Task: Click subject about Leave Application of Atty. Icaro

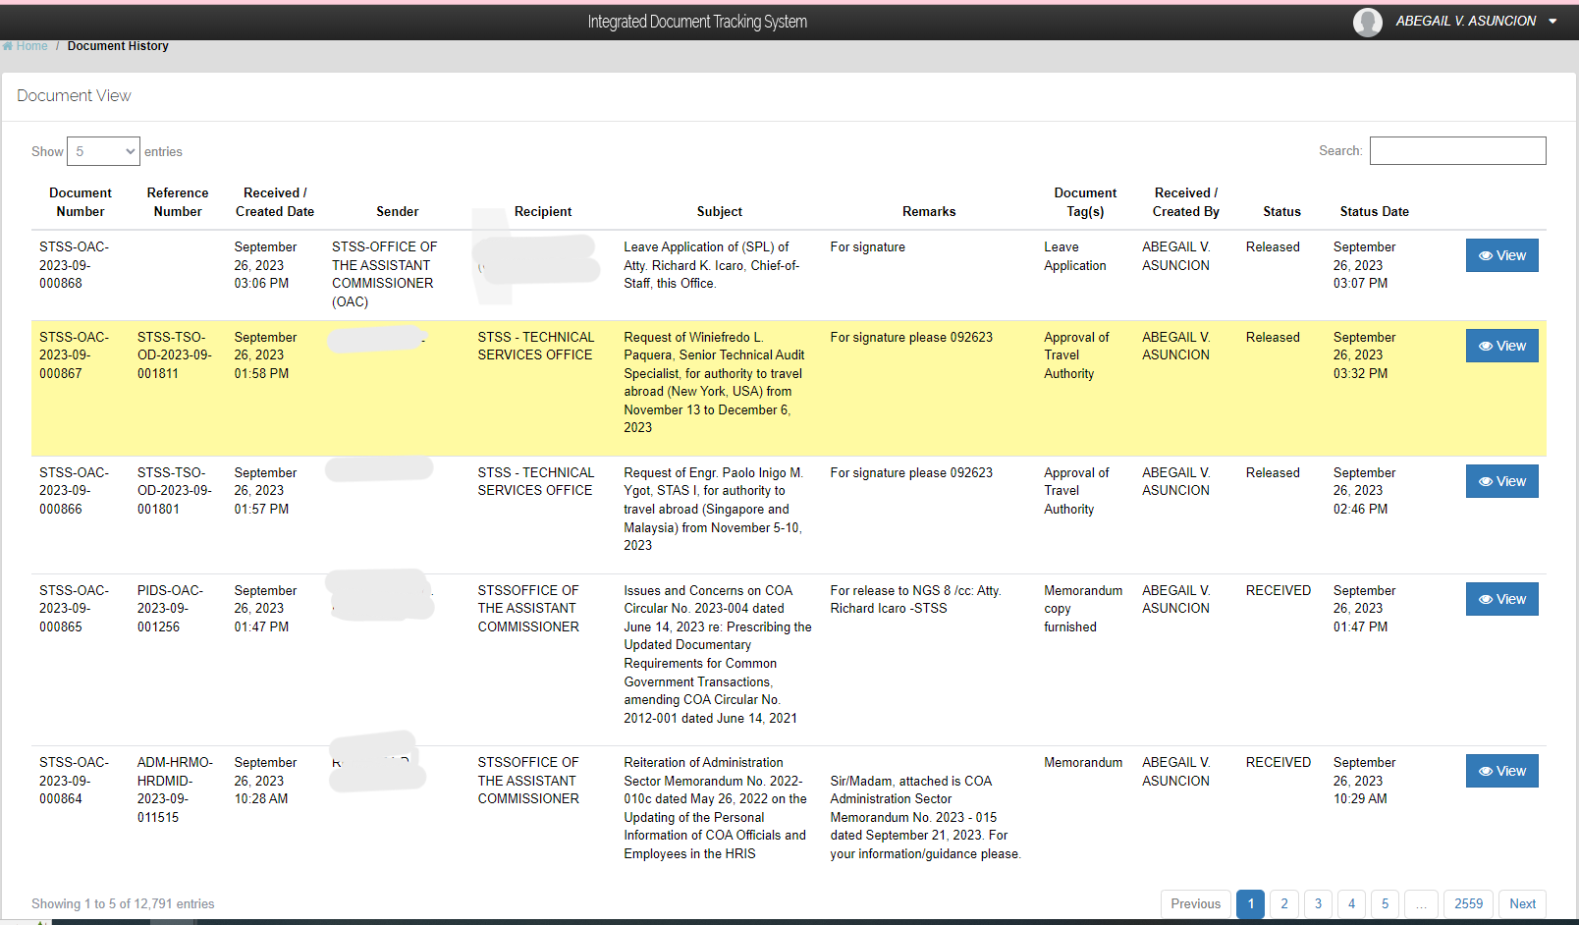Action: (x=712, y=265)
